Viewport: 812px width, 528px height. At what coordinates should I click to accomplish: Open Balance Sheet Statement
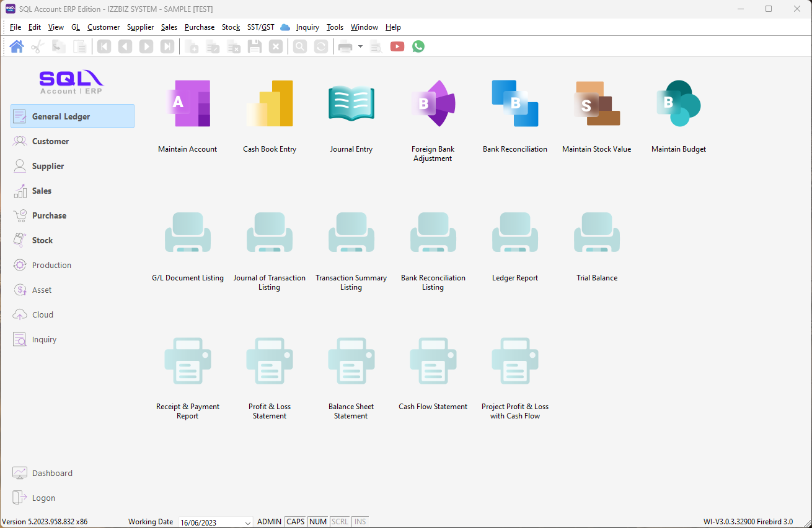tap(351, 379)
